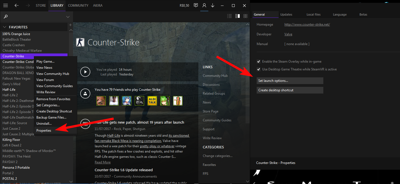This screenshot has width=400, height=184.
Task: Open the downloads arrow icon
Action: 213,5
